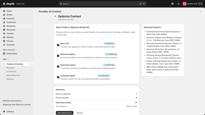Click the 1 credit/item badge
205x115 pixels.
click(x=109, y=43)
